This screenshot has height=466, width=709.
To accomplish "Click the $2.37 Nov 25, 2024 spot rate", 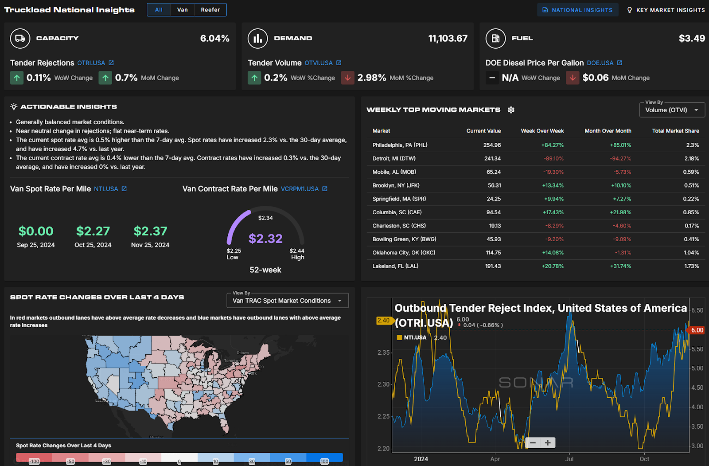I will click(x=150, y=231).
